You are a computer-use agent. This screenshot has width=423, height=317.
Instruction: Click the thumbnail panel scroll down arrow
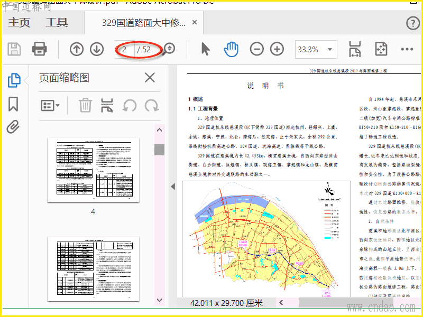(159, 300)
